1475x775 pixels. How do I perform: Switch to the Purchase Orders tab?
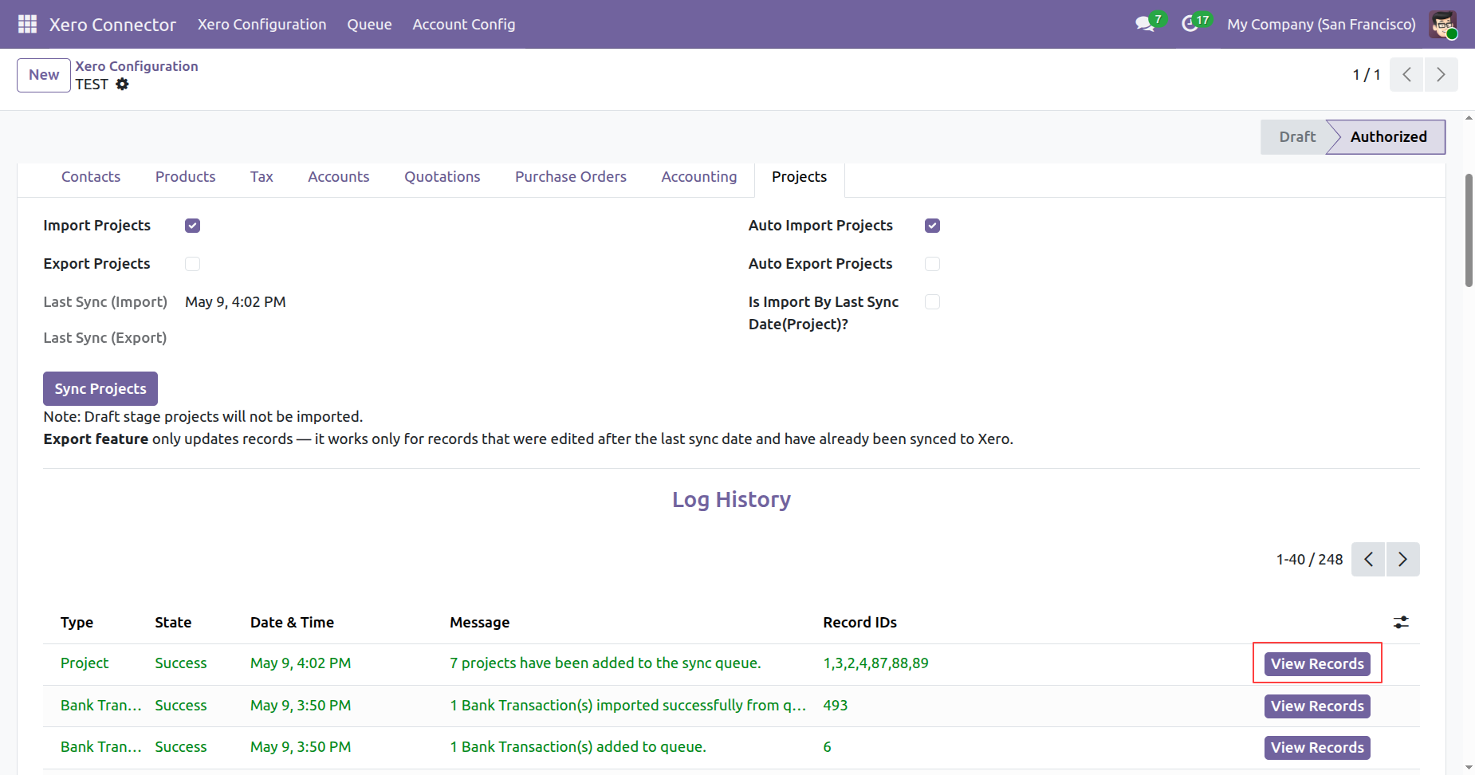[x=571, y=177]
